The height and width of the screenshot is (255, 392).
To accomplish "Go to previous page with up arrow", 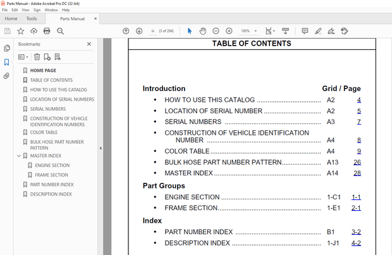I will pos(126,31).
